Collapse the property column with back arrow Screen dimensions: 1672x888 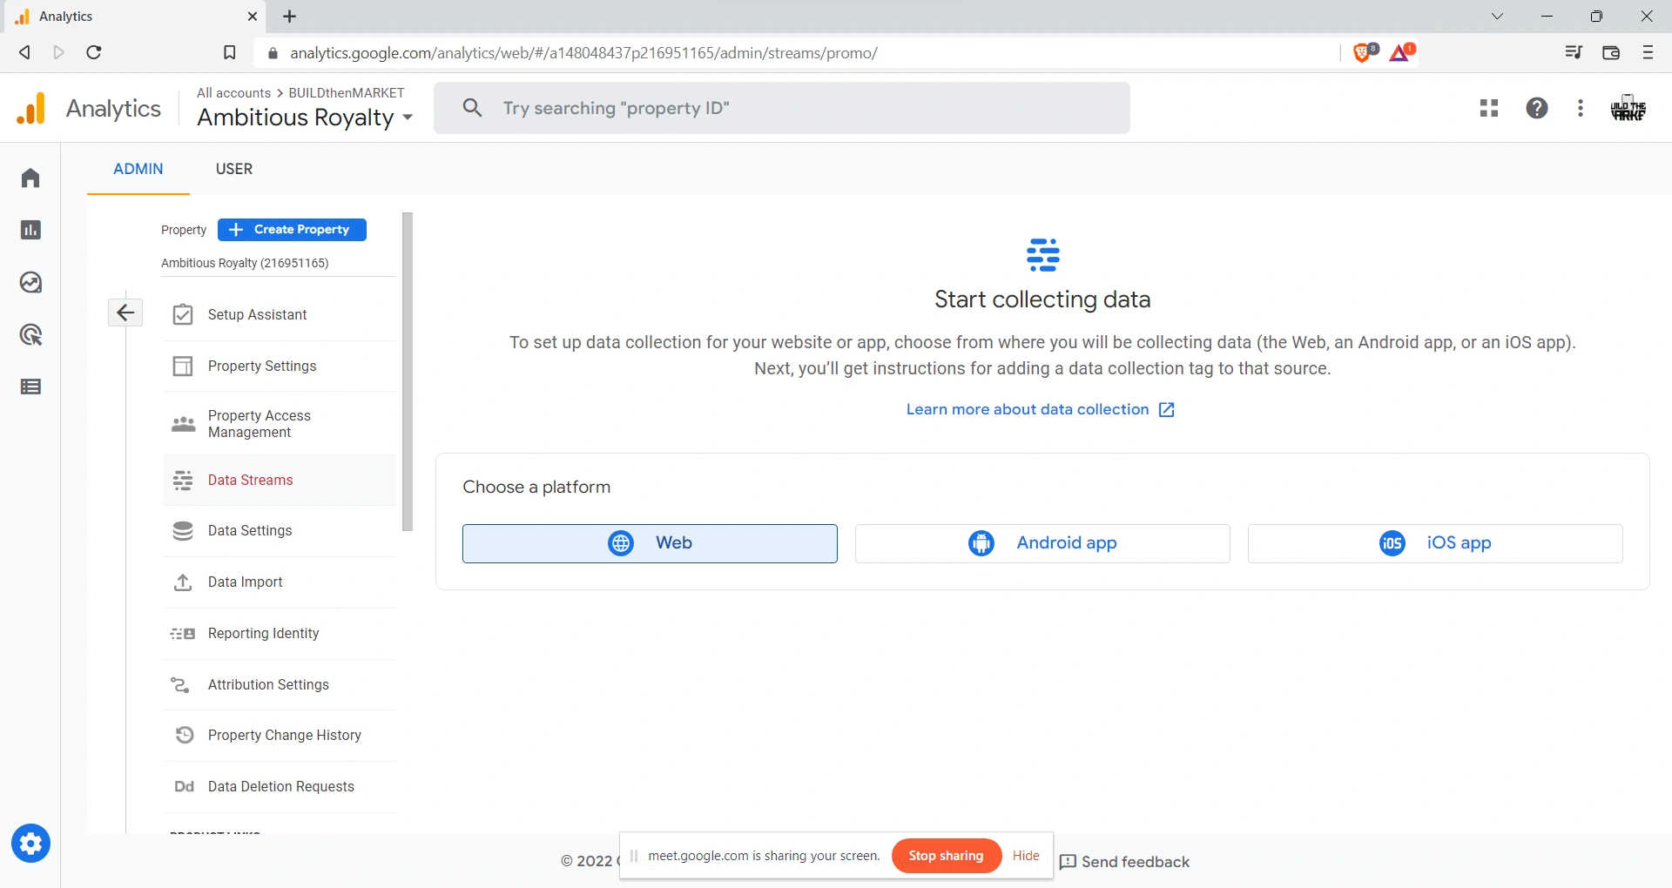(x=125, y=313)
